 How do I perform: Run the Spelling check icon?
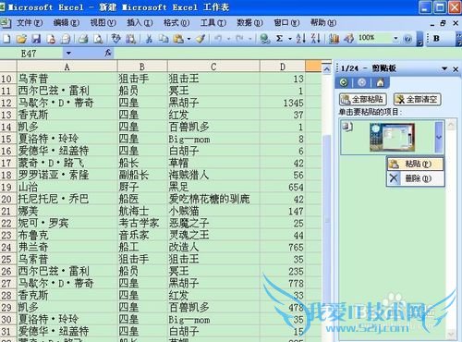116,39
